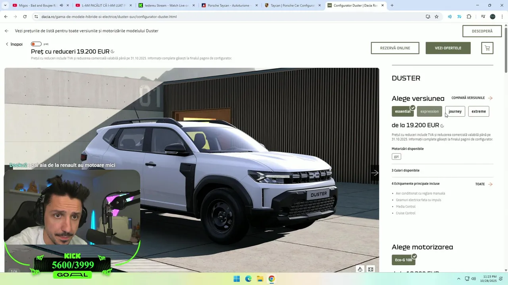Click Chrome icon in taskbar
The width and height of the screenshot is (508, 285).
(x=271, y=279)
